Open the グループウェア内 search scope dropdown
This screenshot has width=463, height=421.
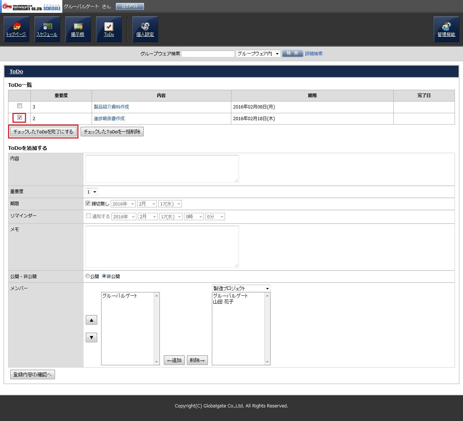point(258,53)
